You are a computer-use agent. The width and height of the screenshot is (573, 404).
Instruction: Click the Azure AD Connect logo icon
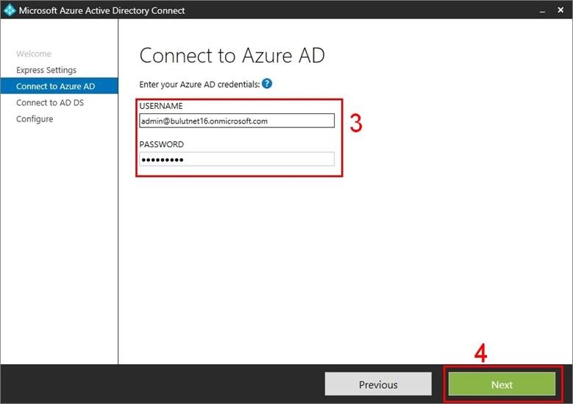[9, 10]
